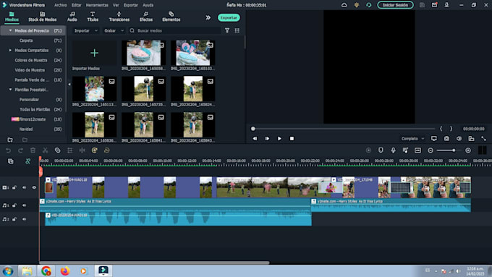The height and width of the screenshot is (277, 492).
Task: Step back one frame in preview
Action: [x=255, y=138]
